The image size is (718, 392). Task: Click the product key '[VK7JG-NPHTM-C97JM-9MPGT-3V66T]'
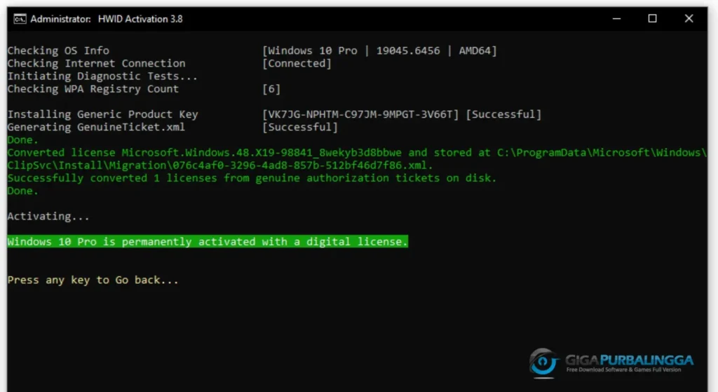360,114
